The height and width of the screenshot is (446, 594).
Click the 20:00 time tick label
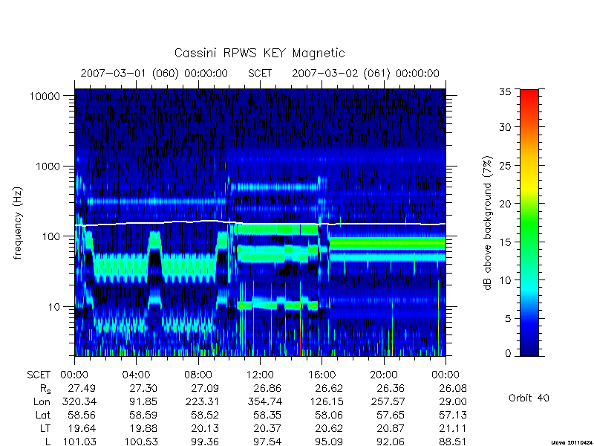(383, 375)
